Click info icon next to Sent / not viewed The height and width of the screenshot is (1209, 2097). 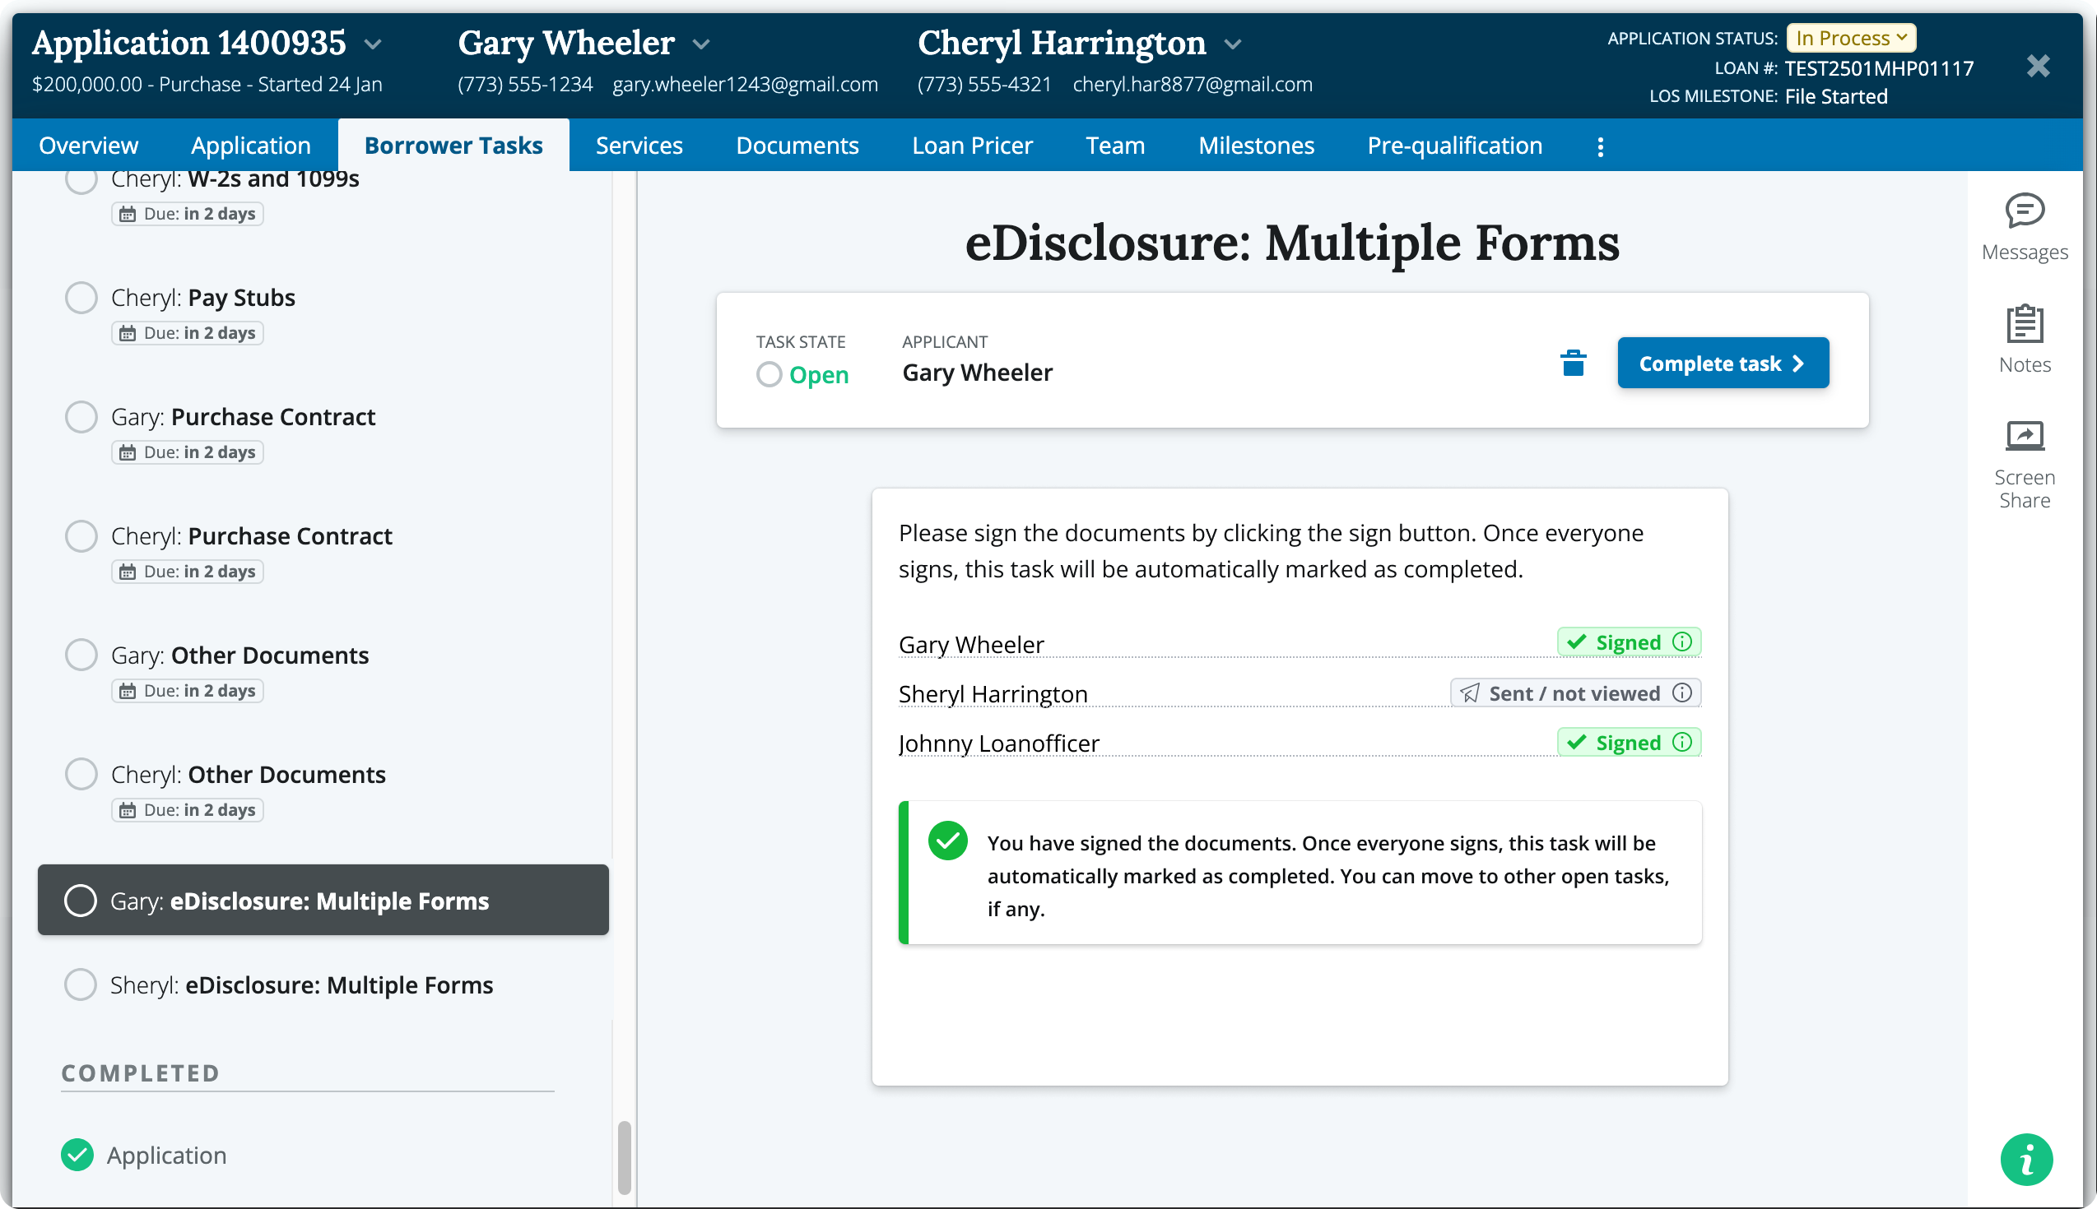click(x=1681, y=693)
